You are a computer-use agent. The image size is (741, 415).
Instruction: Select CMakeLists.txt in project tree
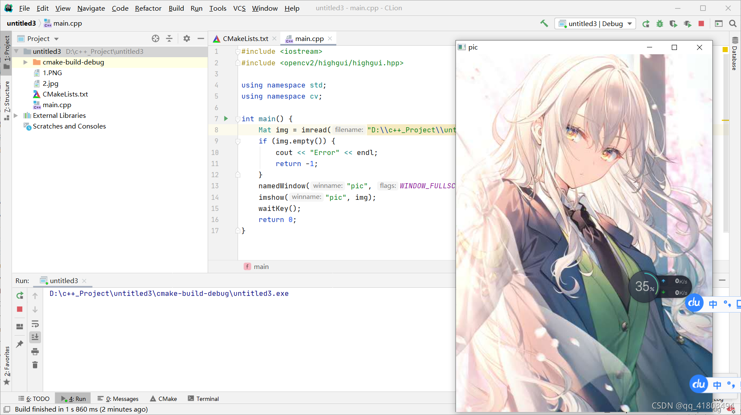pyautogui.click(x=65, y=94)
